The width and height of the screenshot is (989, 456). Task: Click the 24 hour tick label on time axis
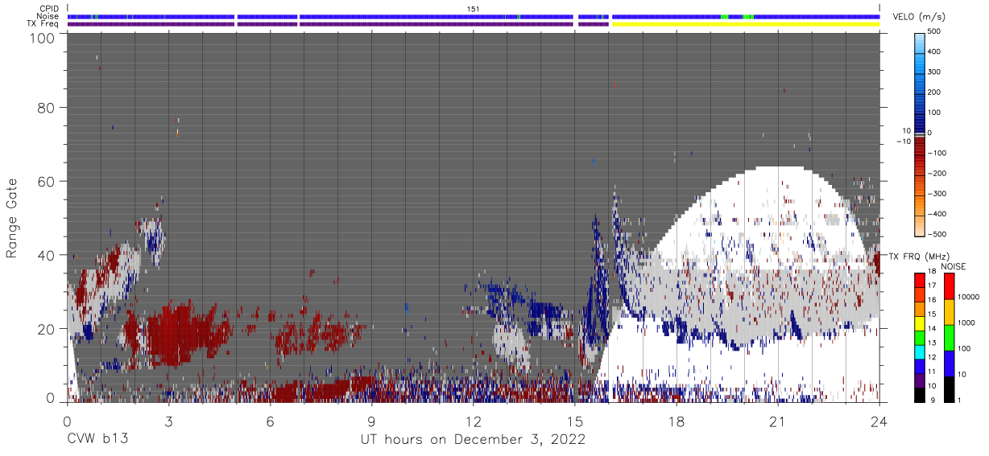pyautogui.click(x=879, y=421)
